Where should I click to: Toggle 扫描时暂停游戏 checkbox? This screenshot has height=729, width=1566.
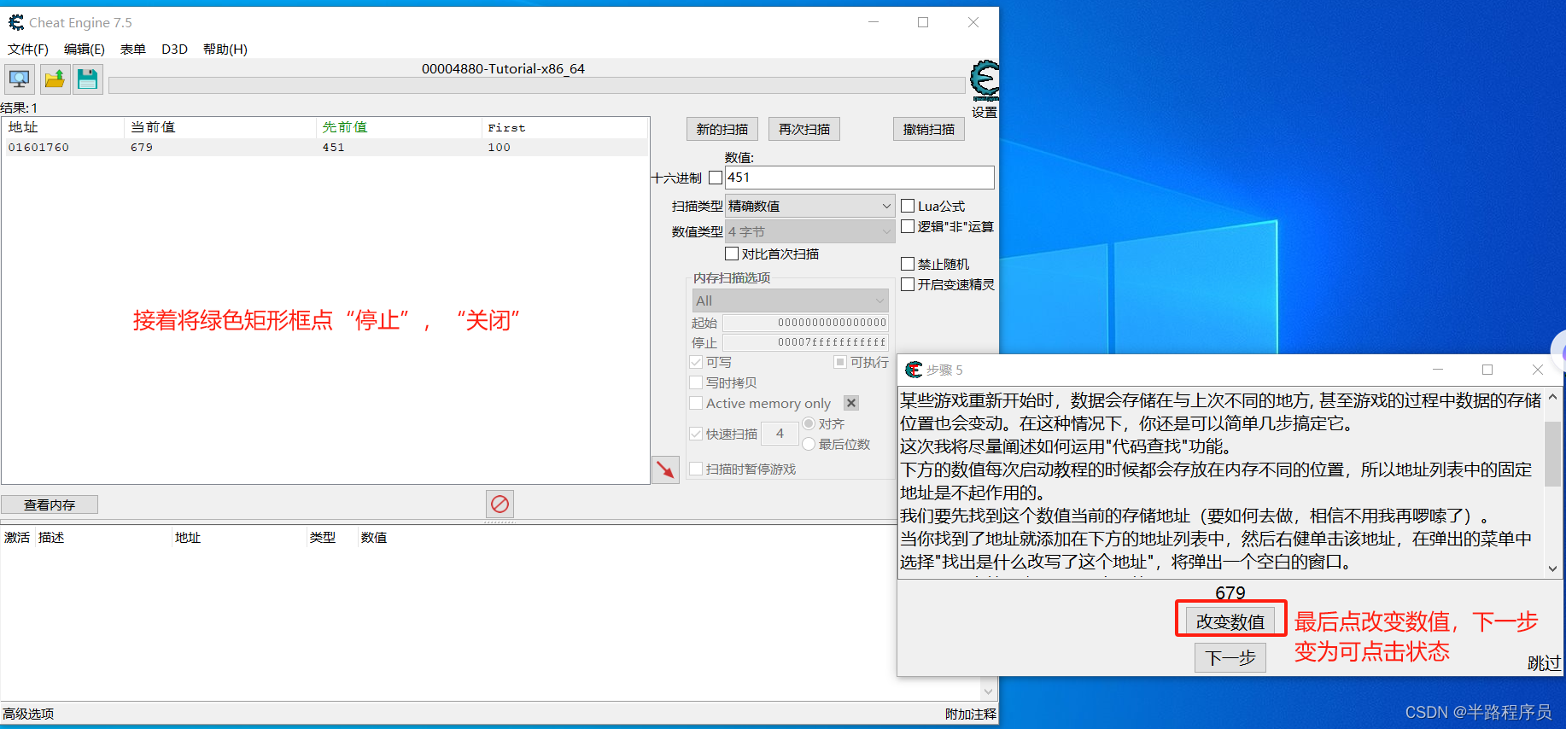point(696,469)
